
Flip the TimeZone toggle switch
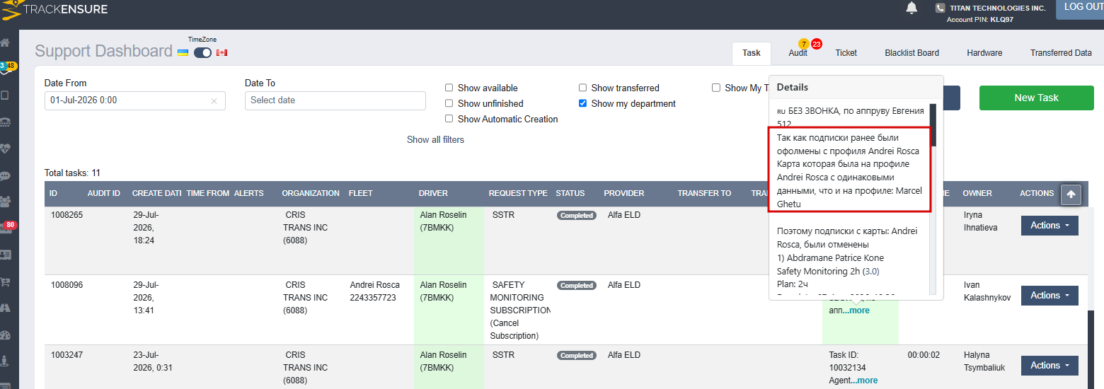202,53
